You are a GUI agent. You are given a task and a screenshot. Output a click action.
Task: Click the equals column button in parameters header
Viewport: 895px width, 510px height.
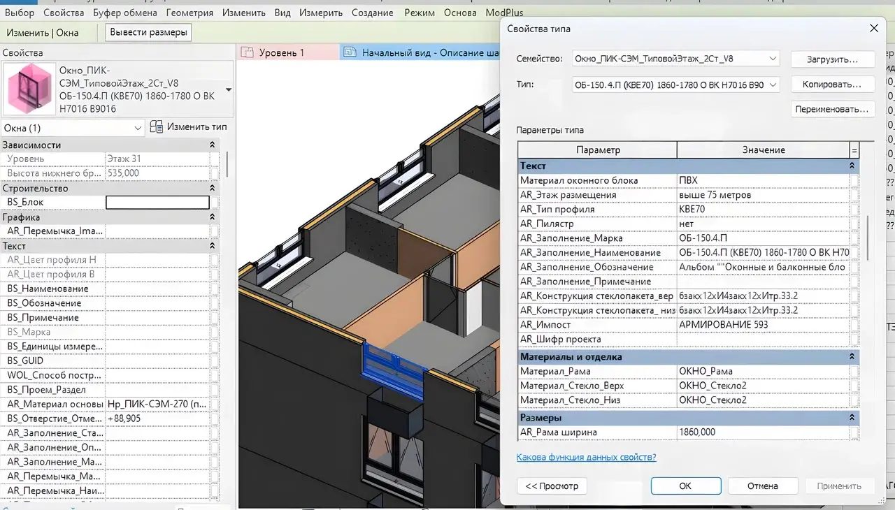point(854,150)
